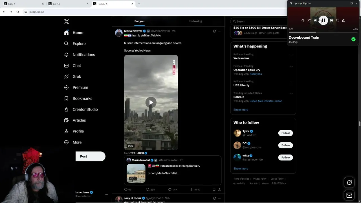The height and width of the screenshot is (203, 361).
Task: Mute volume in Spotify mini player
Action: 303,20
